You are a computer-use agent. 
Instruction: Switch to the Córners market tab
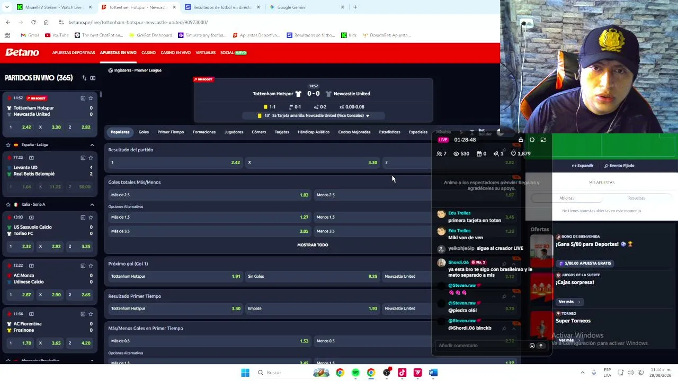point(259,132)
